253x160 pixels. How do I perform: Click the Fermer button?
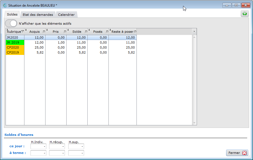pos(237,153)
